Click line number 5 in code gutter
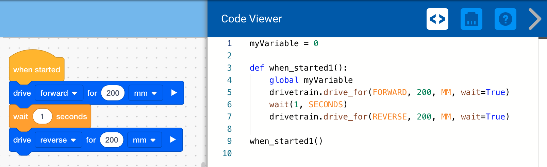Viewport: 547px width, 167px height. [229, 92]
